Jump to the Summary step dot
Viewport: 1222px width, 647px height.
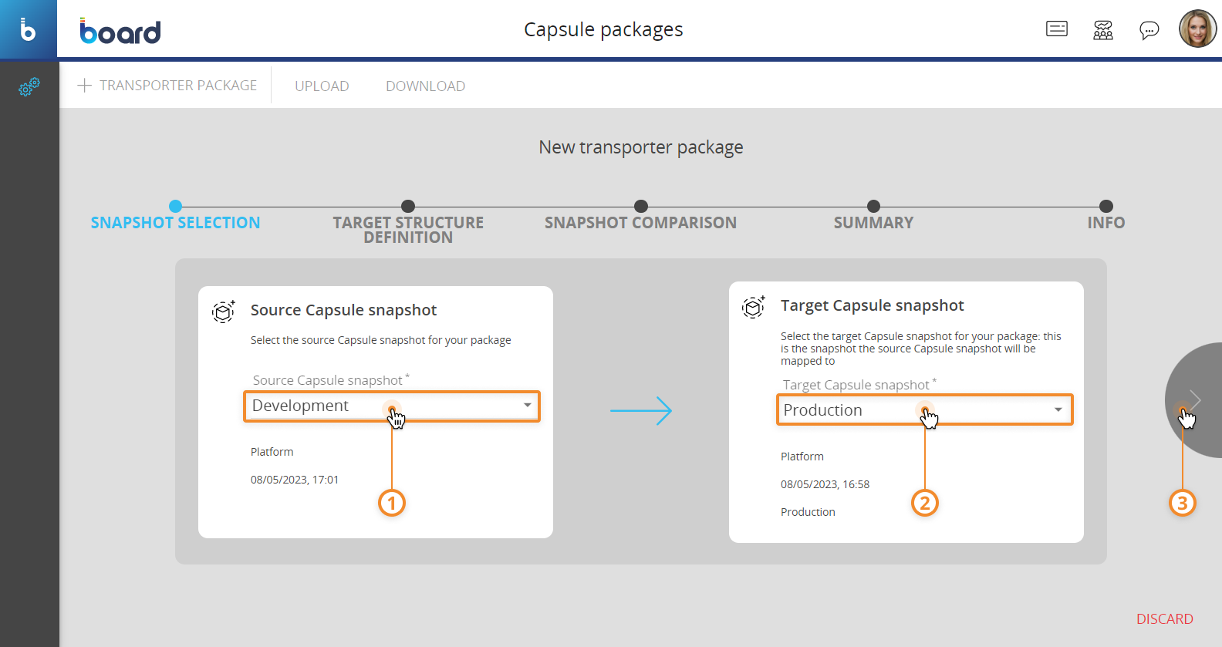pyautogui.click(x=873, y=207)
